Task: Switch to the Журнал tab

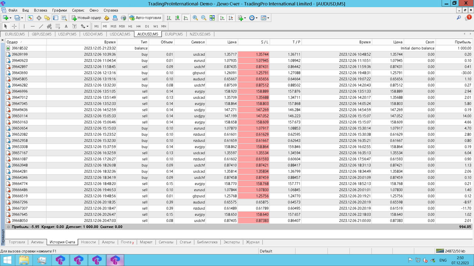Action: click(x=252, y=242)
